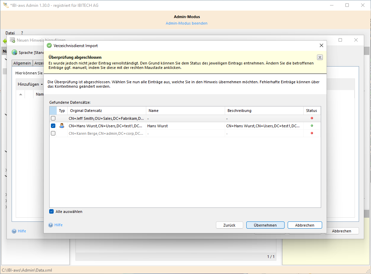Click the green globe Sprache icon
This screenshot has height=274, width=371.
(x=14, y=52)
